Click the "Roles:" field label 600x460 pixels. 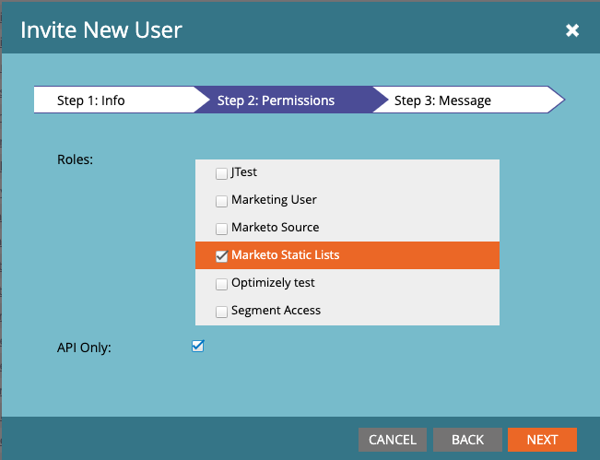(x=76, y=159)
